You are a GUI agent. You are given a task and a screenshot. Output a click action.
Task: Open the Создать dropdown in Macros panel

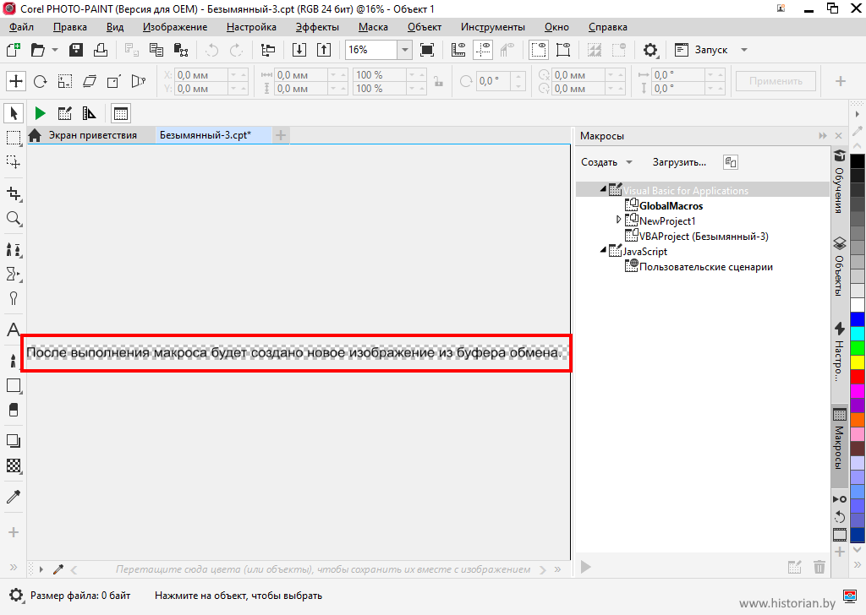(x=606, y=162)
